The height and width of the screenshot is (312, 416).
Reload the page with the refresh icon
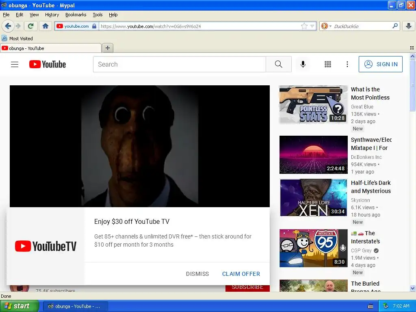[31, 26]
